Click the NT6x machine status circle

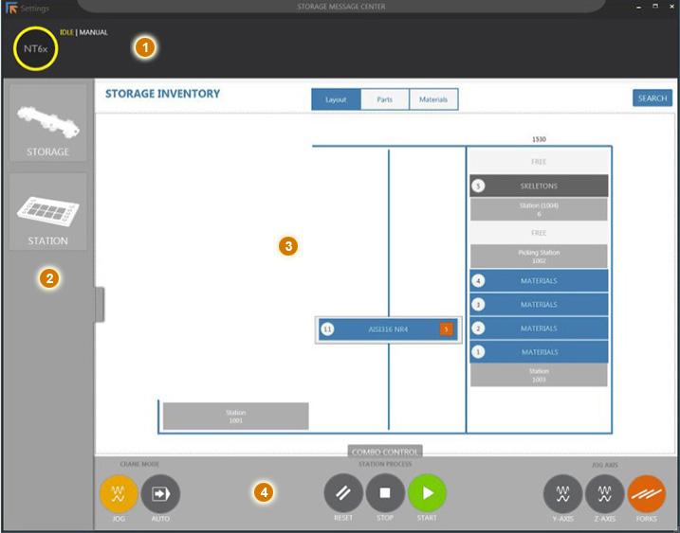(x=35, y=48)
